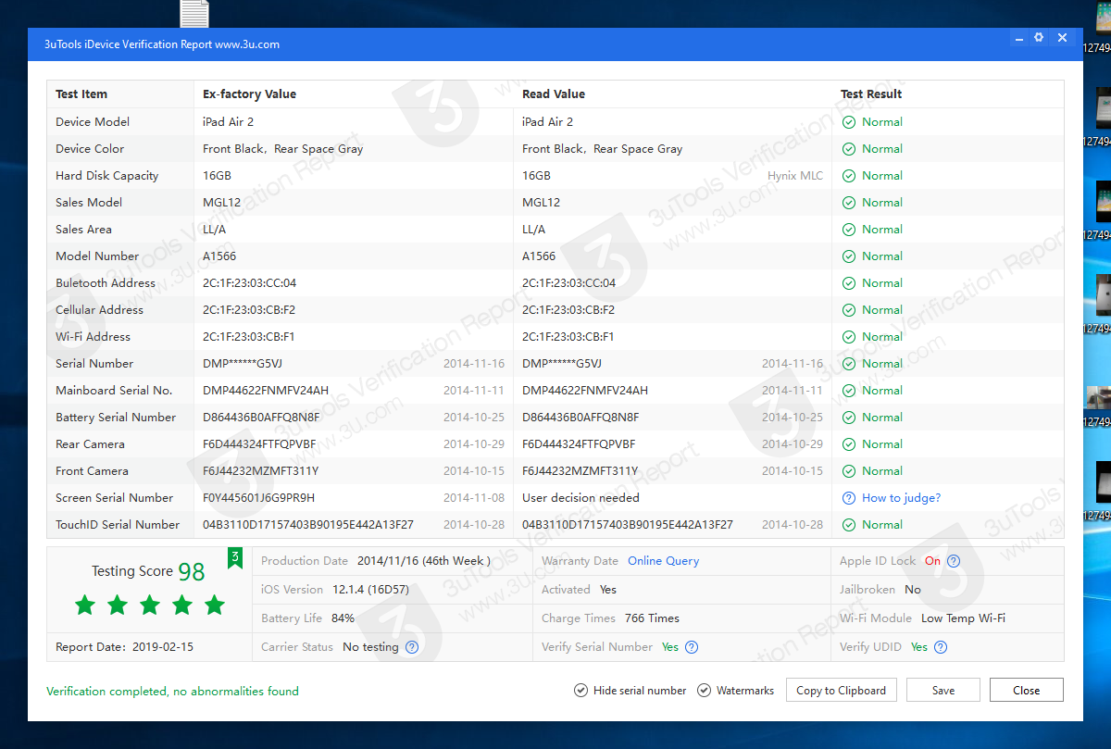The image size is (1111, 749).
Task: Click Model Number normal check icon
Action: [849, 256]
